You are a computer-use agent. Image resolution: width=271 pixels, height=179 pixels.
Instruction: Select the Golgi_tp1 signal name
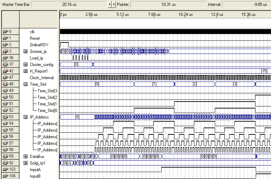tap(38, 163)
